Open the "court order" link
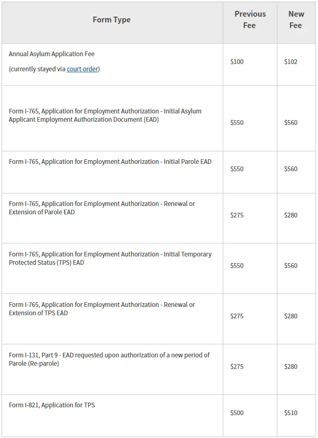Image resolution: width=318 pixels, height=438 pixels. [x=82, y=69]
